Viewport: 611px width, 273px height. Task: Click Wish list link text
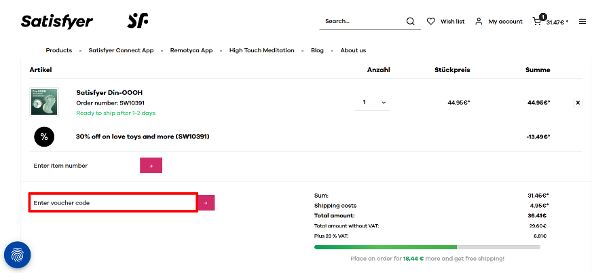tap(452, 22)
